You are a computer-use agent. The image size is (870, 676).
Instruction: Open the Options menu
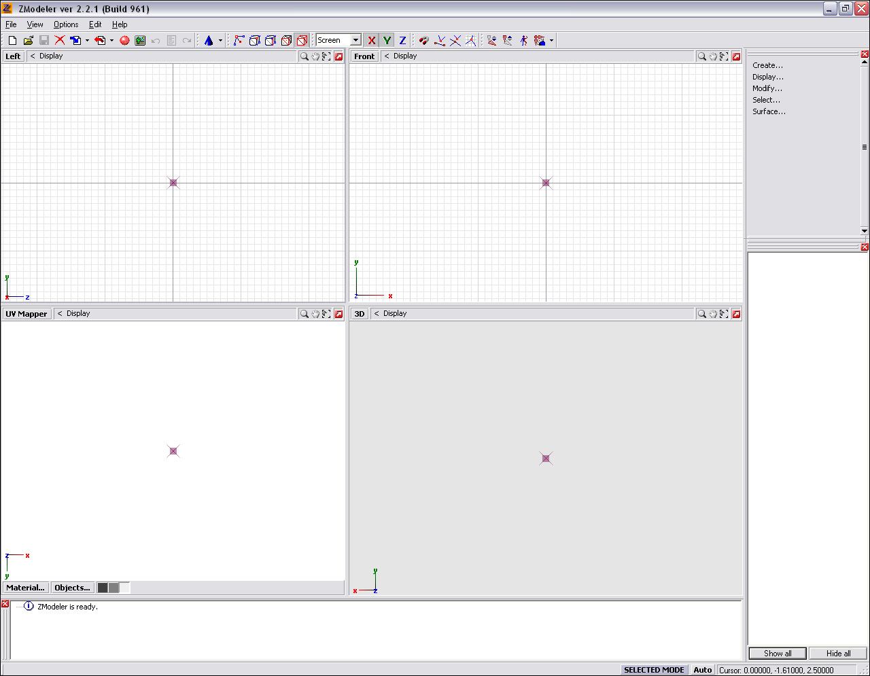click(x=66, y=24)
